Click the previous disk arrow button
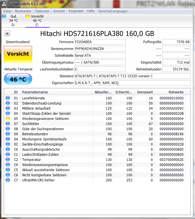 (x=7, y=33)
